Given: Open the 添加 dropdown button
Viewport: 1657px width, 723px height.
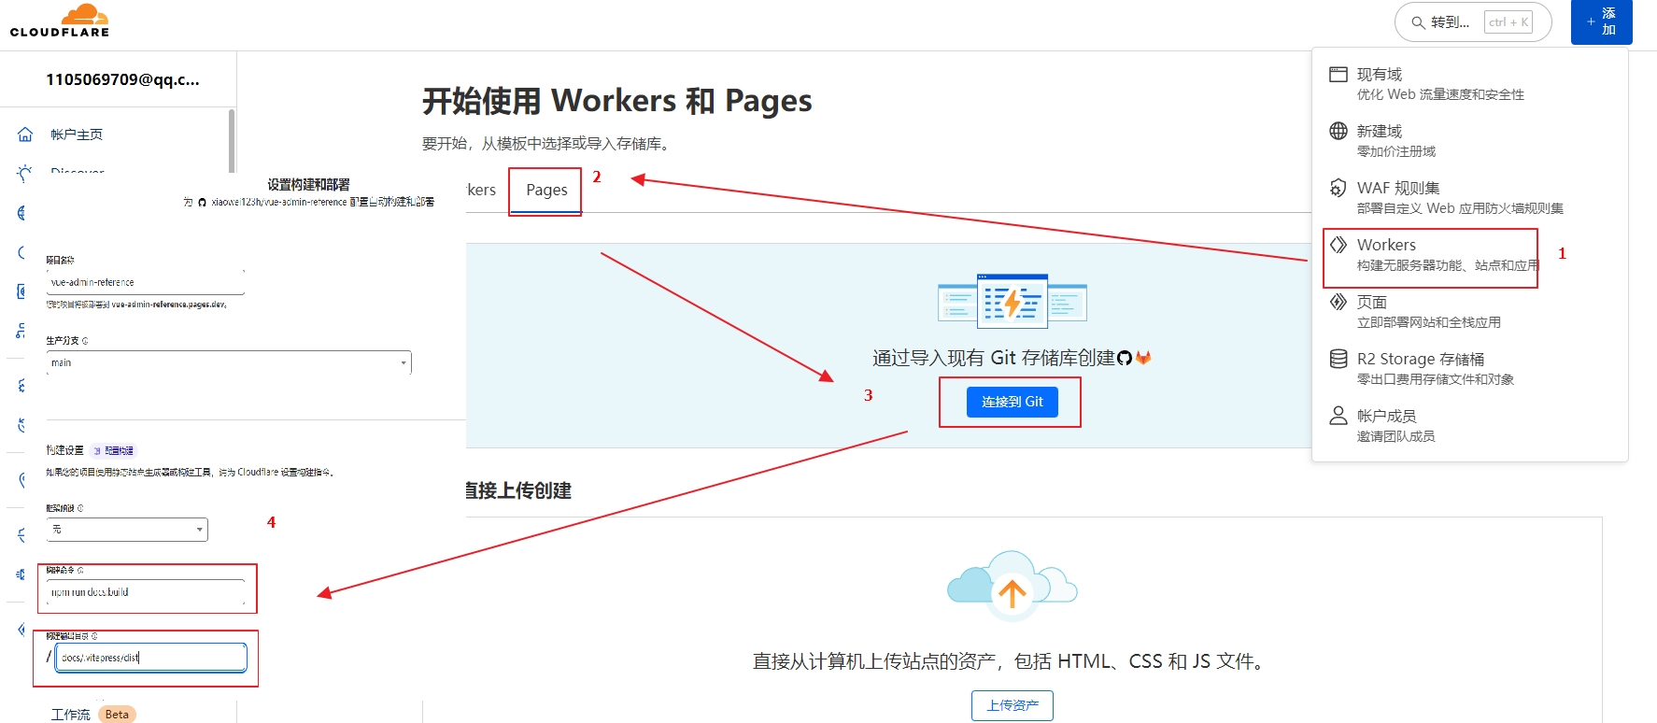Looking at the screenshot, I should [1601, 21].
